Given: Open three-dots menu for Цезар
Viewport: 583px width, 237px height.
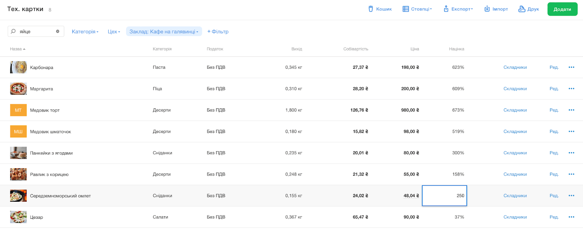Looking at the screenshot, I should [x=571, y=217].
